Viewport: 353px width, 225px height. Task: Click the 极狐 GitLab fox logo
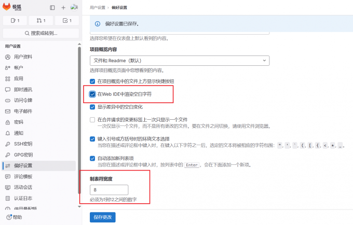click(7, 7)
